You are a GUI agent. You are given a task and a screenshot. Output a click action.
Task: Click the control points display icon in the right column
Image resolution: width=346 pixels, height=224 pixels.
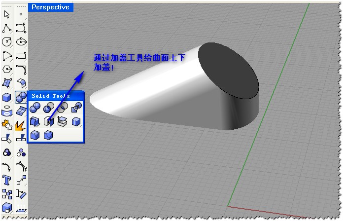(21, 166)
